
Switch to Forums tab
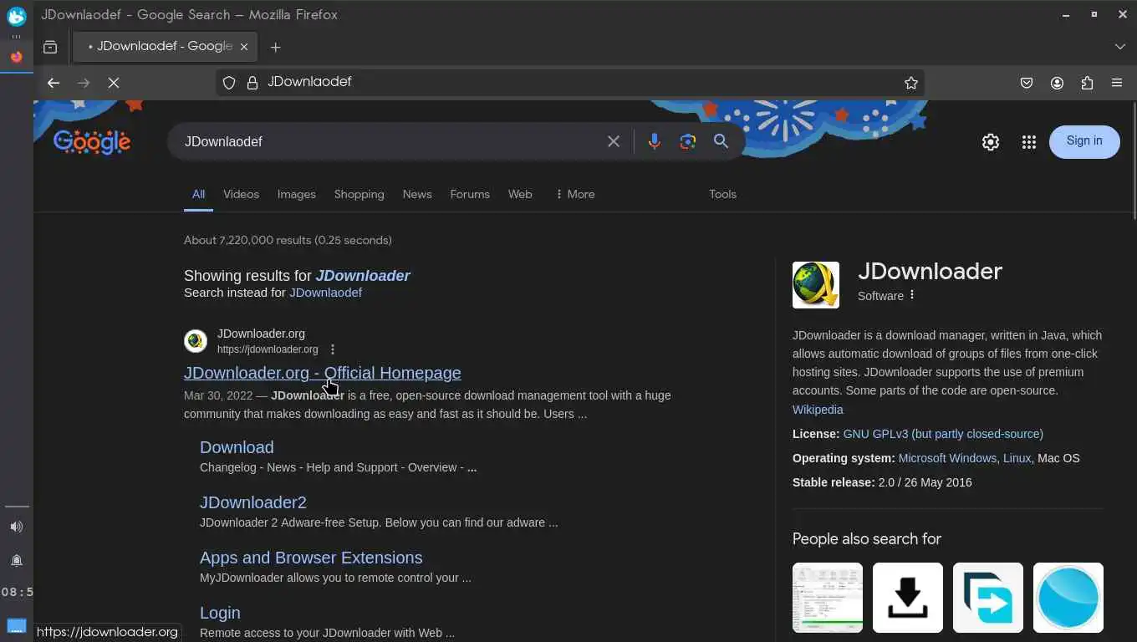pos(470,194)
